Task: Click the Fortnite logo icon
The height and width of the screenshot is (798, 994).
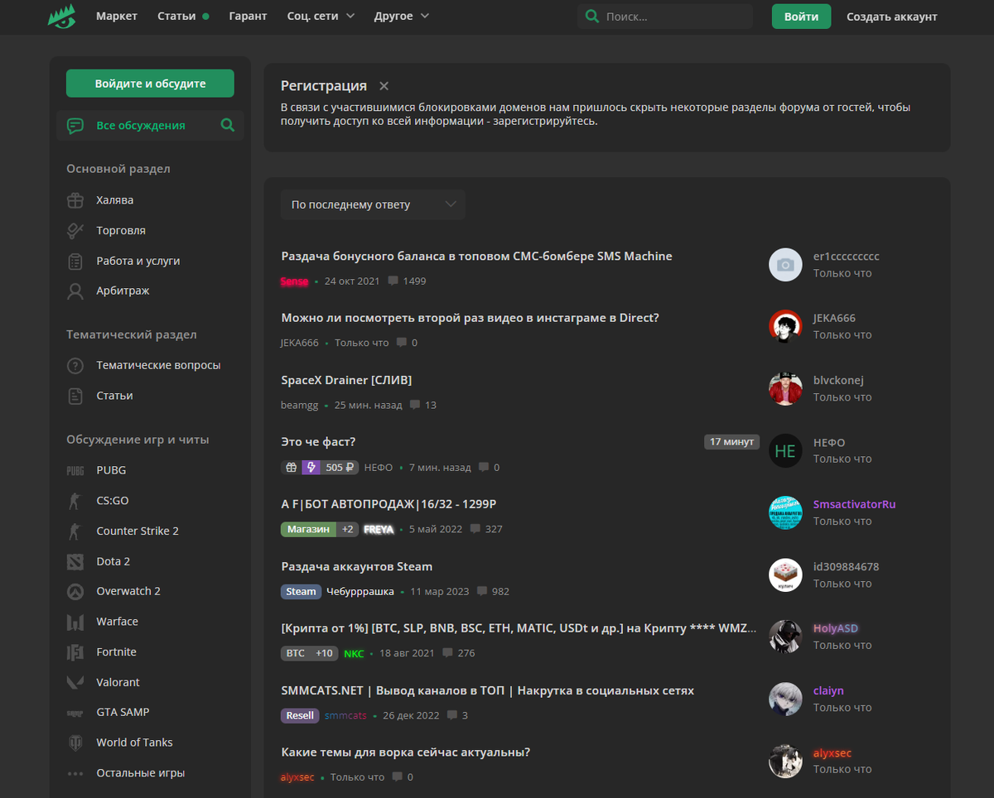Action: click(x=75, y=652)
